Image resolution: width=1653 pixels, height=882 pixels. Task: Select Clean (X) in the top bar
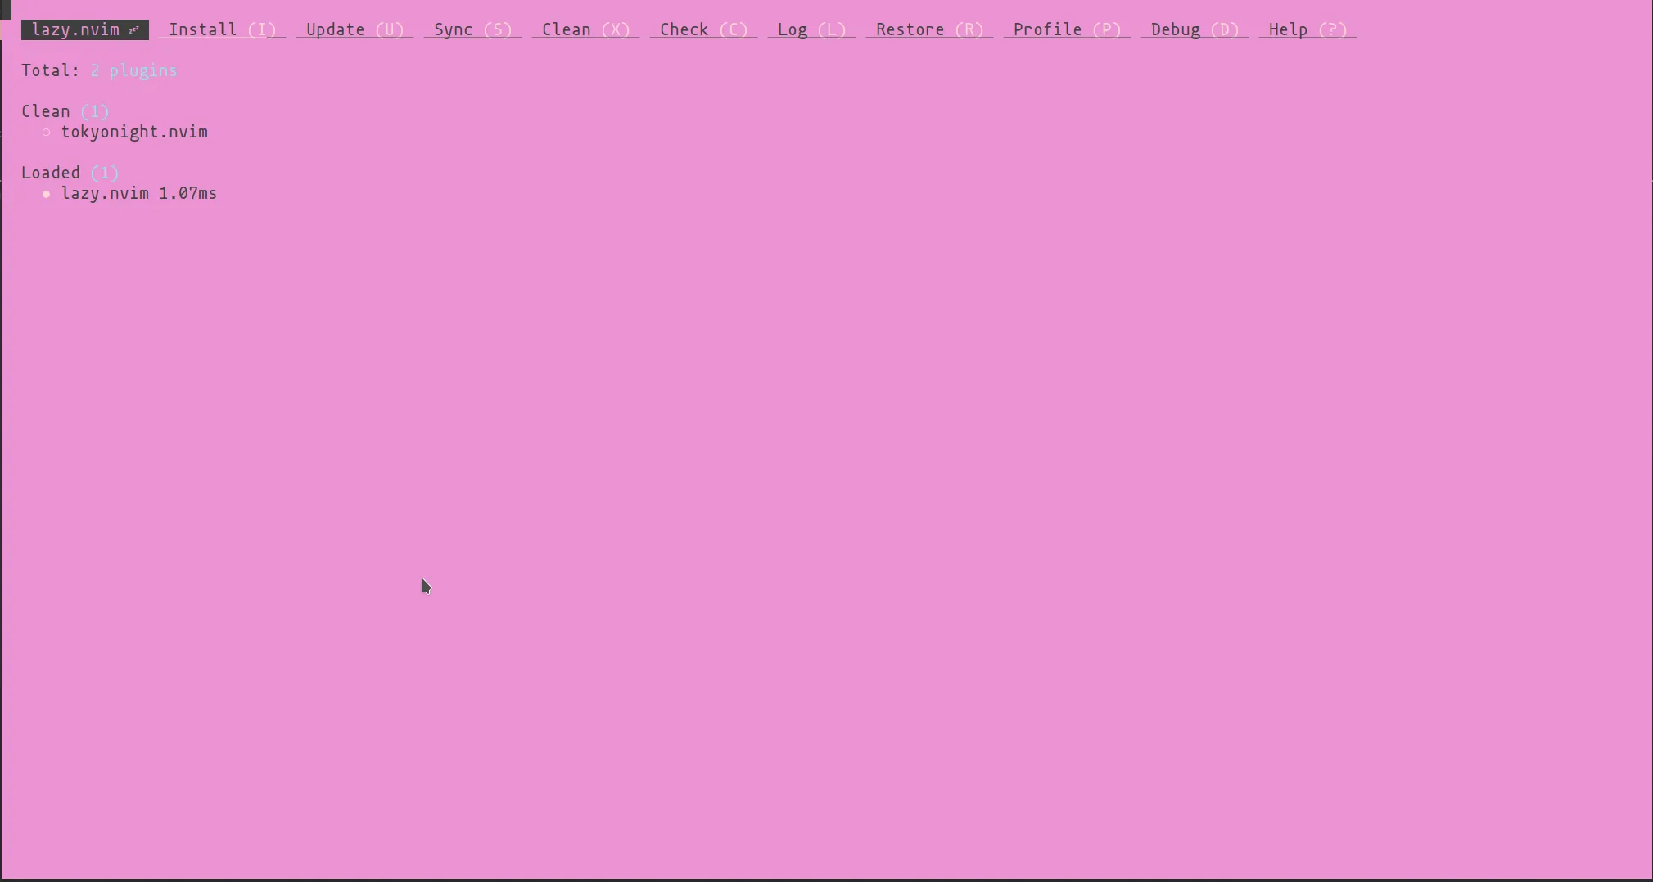pyautogui.click(x=585, y=30)
